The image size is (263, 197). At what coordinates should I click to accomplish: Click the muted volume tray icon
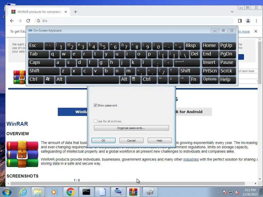click(x=237, y=192)
